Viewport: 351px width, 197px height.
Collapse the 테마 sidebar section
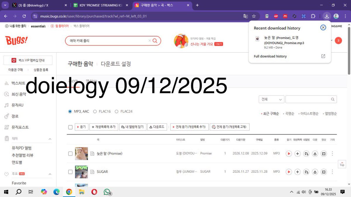50,139
